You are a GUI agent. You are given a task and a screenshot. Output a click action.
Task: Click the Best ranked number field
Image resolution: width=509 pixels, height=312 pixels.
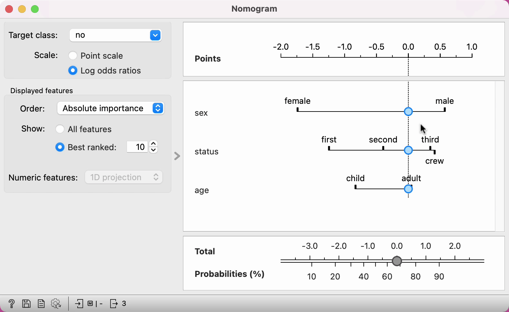pyautogui.click(x=137, y=147)
